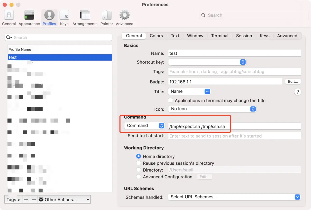Select the Advanced Configuration radio button
Viewport: 311px width, 210px height.
[139, 177]
